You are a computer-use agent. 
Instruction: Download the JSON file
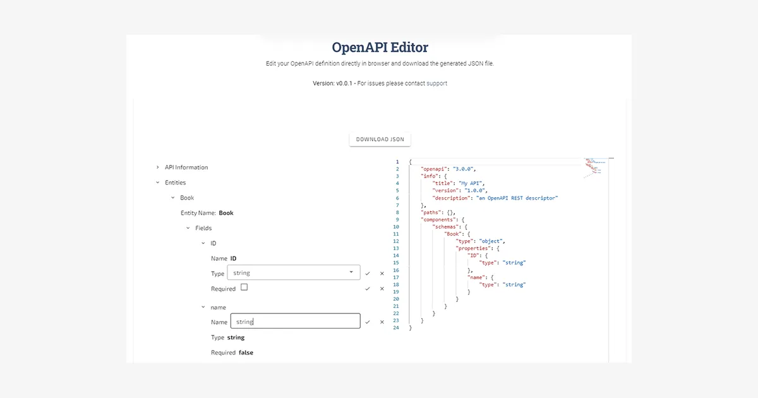[380, 139]
